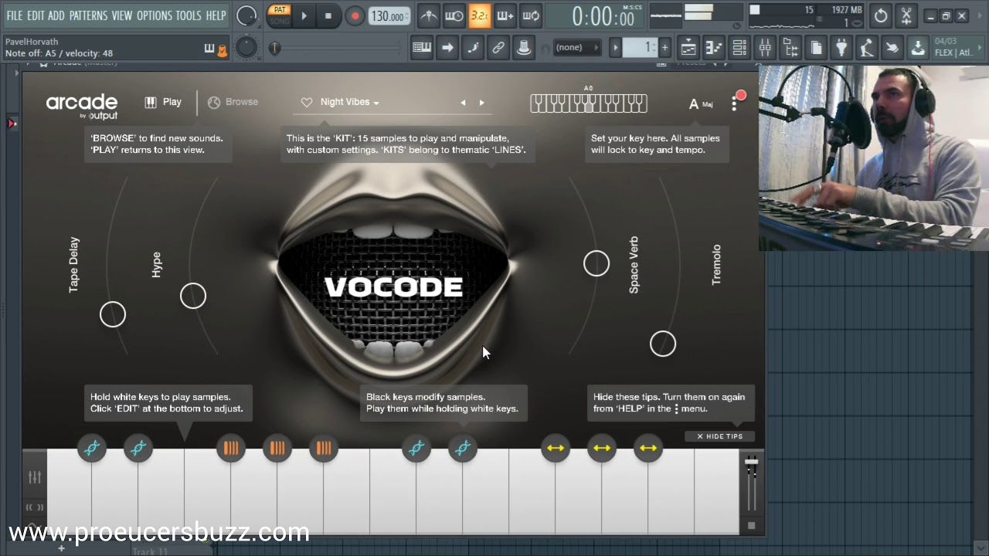Open Arcade three-dot options menu
This screenshot has width=989, height=556.
point(734,103)
